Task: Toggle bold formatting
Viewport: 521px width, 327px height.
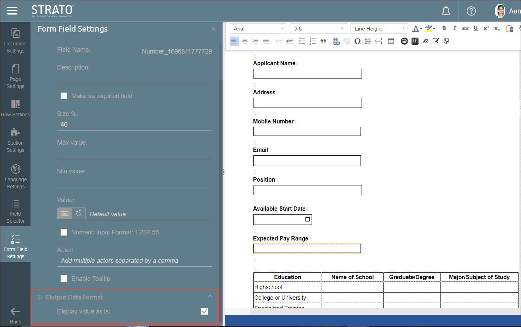Action: click(444, 28)
